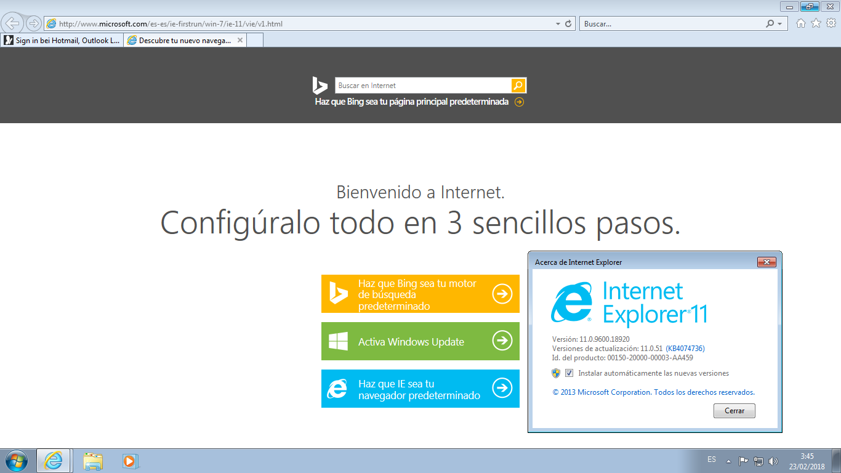Click 'Haz que Bing sea tu motor de búsqueda'
The width and height of the screenshot is (841, 473).
click(x=420, y=294)
